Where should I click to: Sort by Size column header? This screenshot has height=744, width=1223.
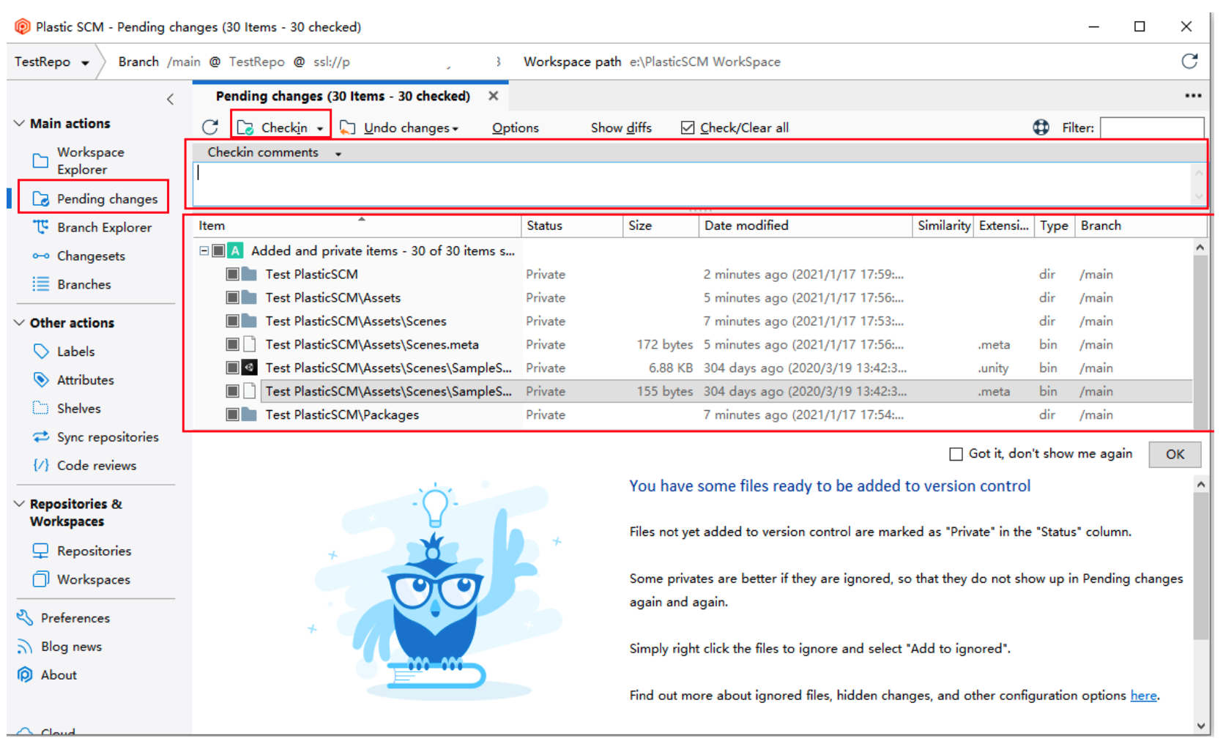[x=661, y=226]
